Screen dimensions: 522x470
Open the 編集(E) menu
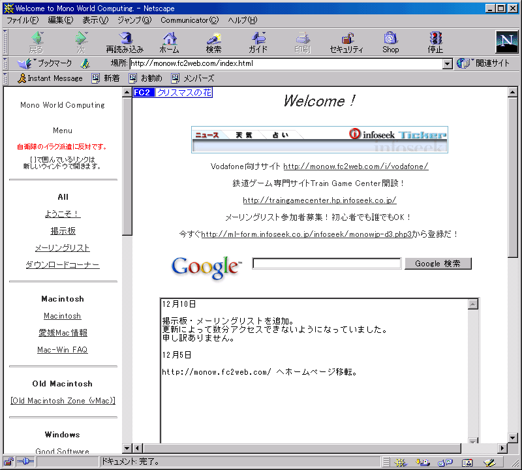(61, 20)
